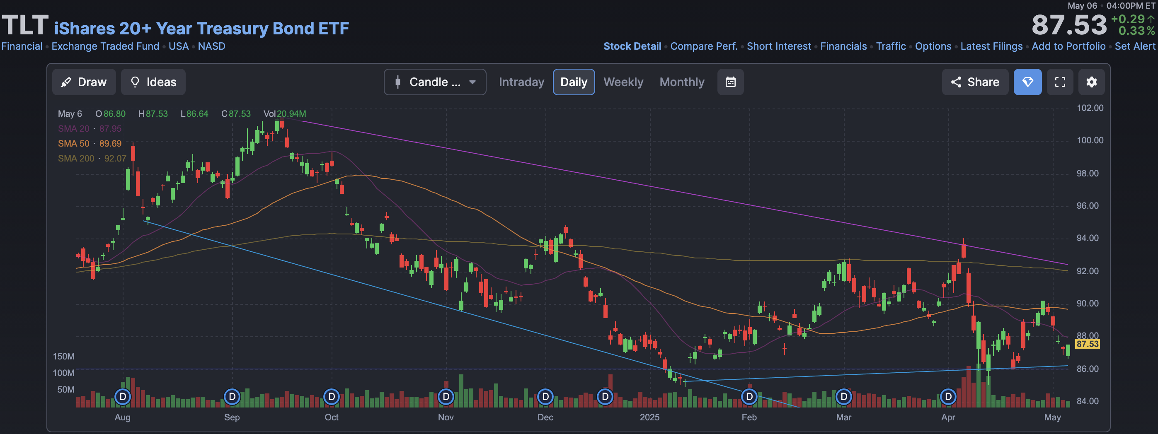Open the Ideas lightbulb button

click(x=153, y=82)
